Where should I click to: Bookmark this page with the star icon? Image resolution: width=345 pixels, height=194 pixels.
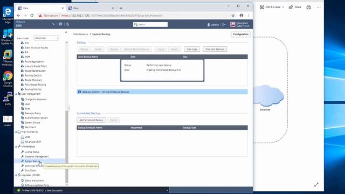pyautogui.click(x=233, y=16)
